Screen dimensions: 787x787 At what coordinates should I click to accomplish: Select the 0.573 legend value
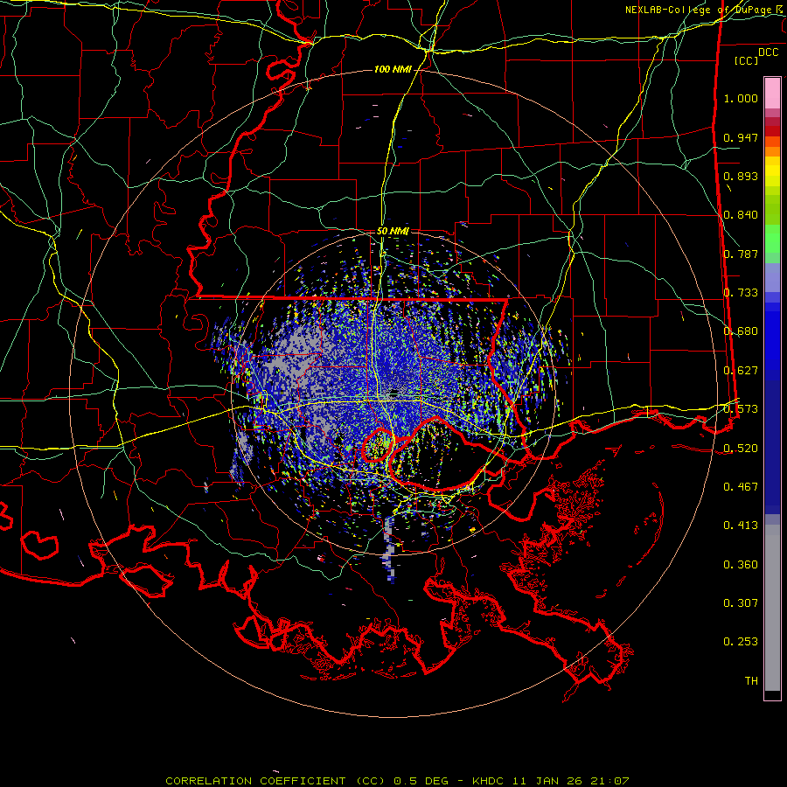coord(741,409)
